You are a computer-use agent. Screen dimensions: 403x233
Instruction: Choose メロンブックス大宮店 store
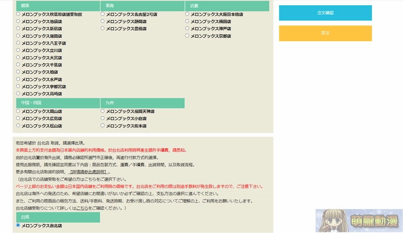(18, 57)
